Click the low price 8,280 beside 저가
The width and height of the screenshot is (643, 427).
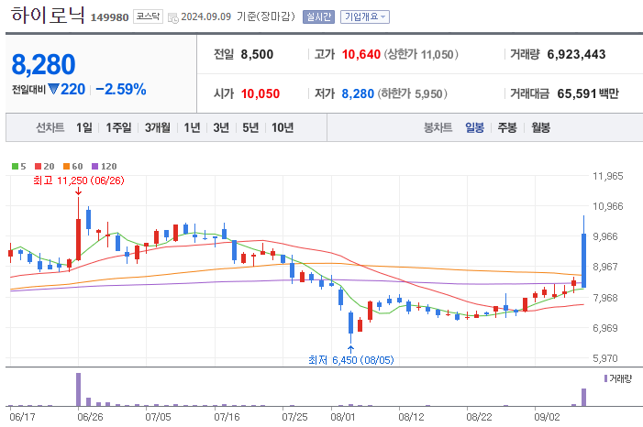click(358, 93)
